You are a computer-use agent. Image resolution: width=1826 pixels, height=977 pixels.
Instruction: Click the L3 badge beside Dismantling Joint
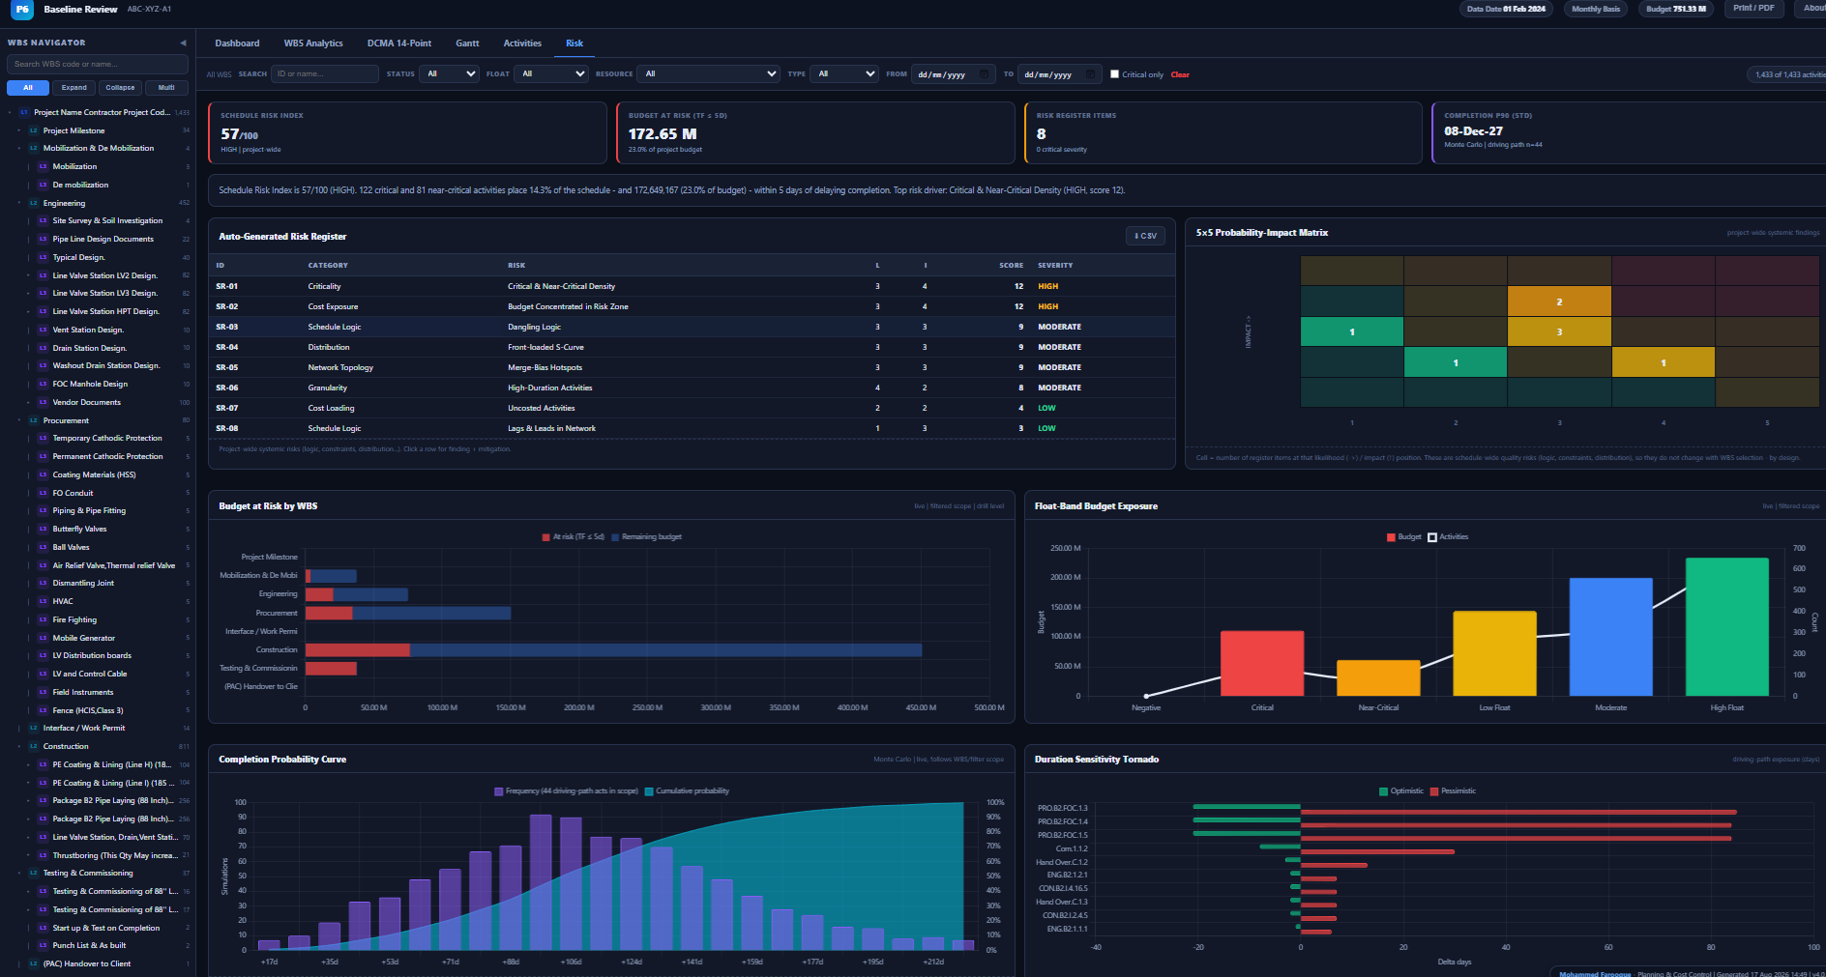pos(44,583)
